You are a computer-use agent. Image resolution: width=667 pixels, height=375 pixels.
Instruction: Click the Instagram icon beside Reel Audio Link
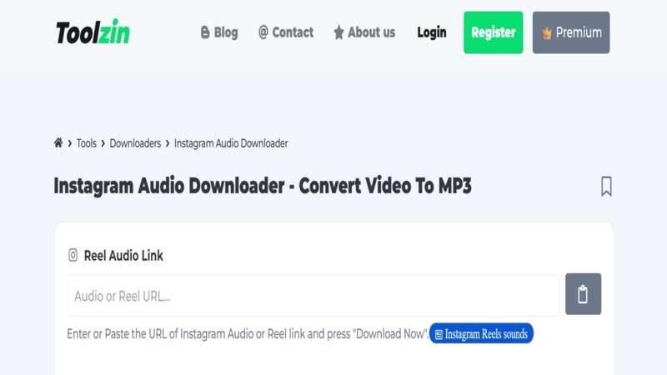73,255
